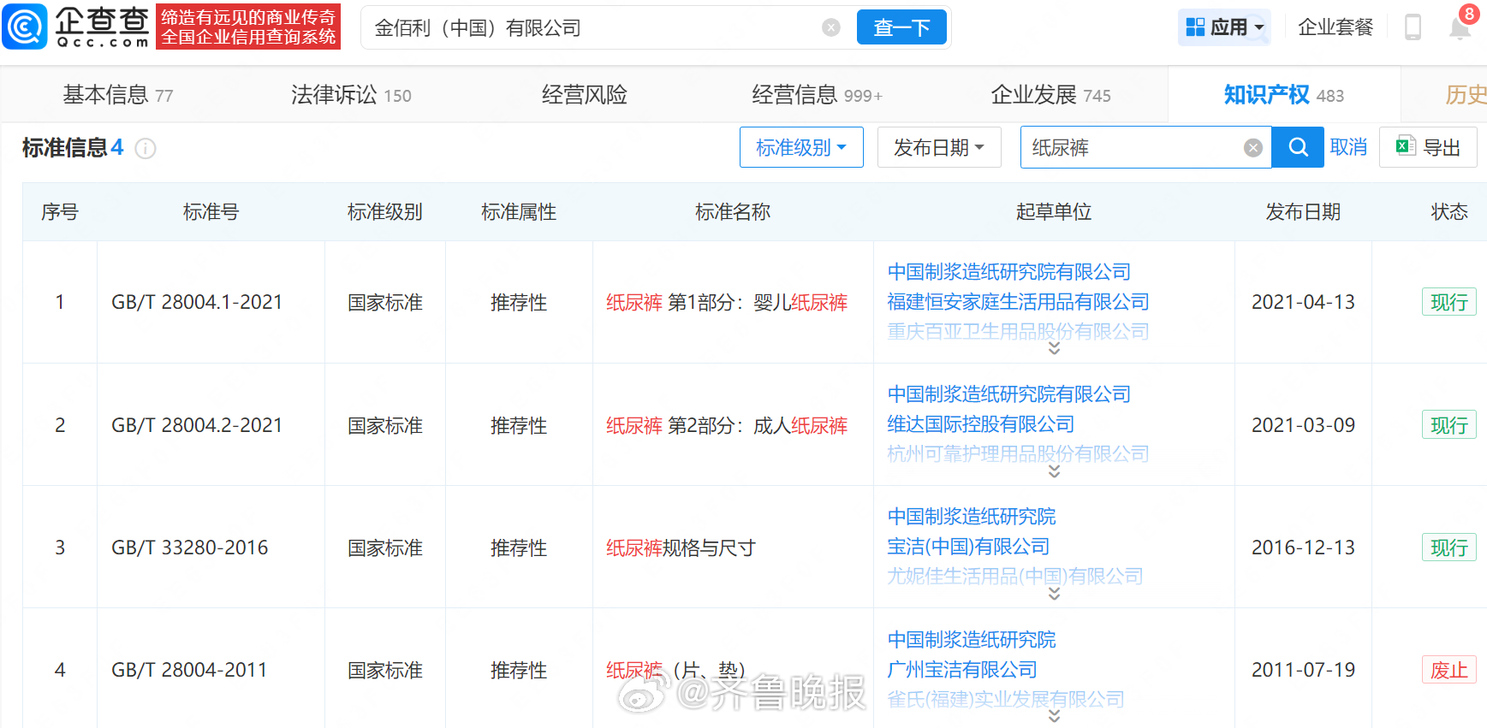The width and height of the screenshot is (1487, 728).
Task: Click the 标准名称 column header
Action: pos(733,212)
